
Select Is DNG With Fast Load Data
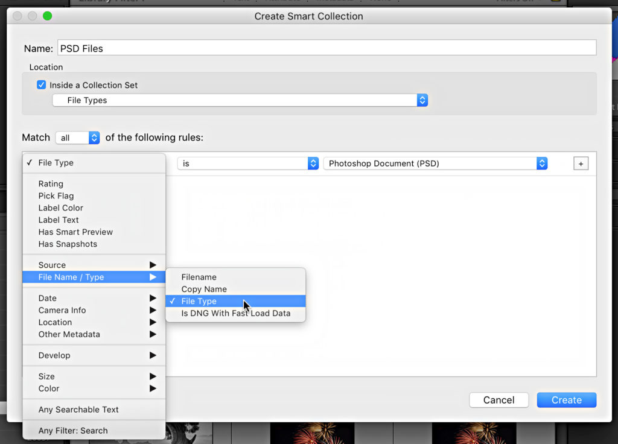[235, 313]
